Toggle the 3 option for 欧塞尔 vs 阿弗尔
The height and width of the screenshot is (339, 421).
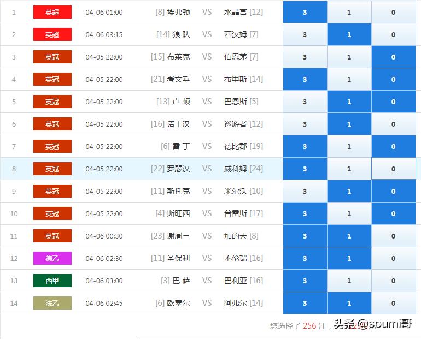tap(305, 303)
